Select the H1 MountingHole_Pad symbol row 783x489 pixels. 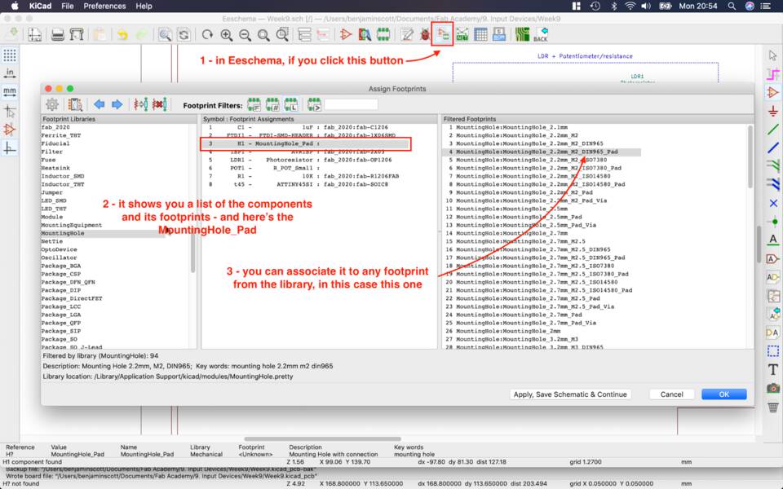(x=306, y=143)
